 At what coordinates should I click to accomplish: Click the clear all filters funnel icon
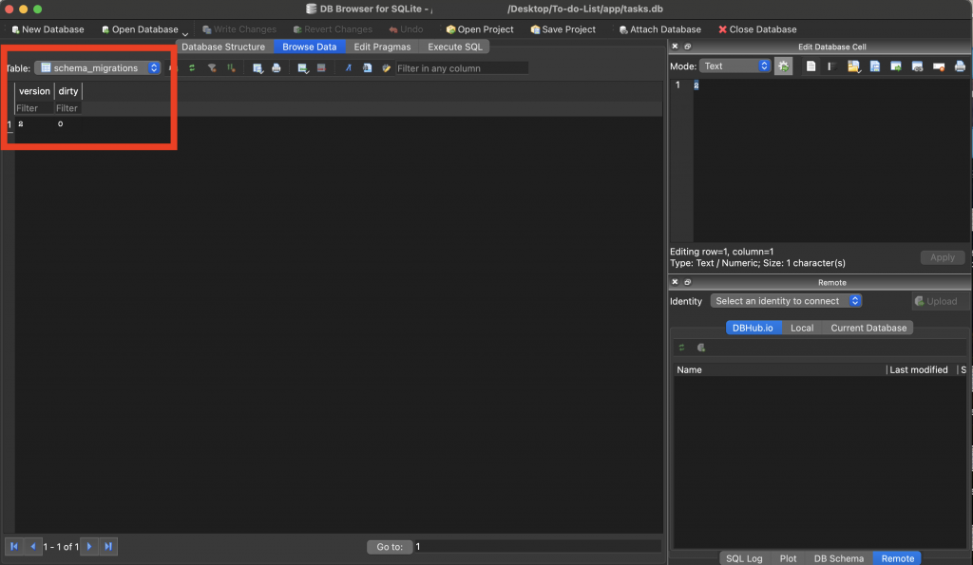212,67
